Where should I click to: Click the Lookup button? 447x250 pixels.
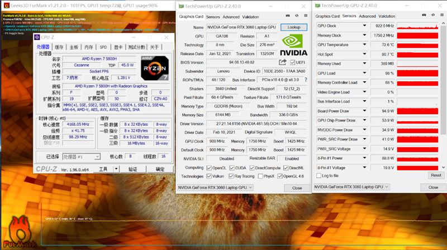tap(293, 27)
